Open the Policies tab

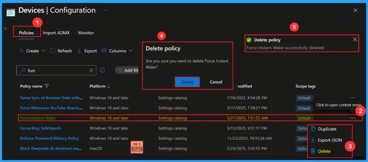click(26, 33)
